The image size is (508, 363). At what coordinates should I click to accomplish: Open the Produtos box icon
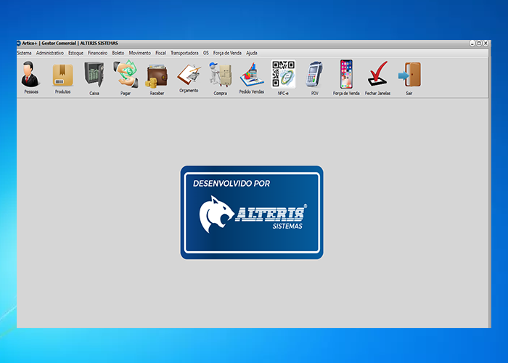(x=62, y=75)
